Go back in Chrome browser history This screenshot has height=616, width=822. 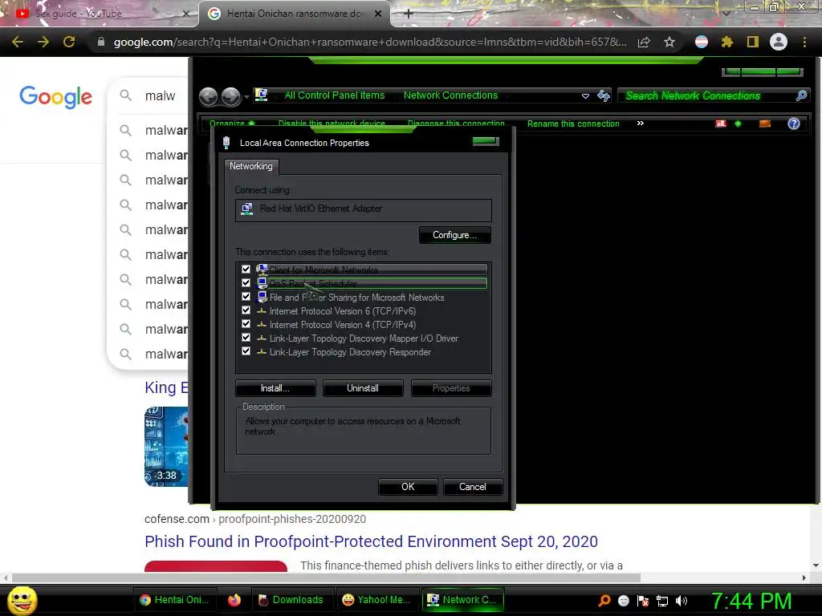[x=18, y=42]
